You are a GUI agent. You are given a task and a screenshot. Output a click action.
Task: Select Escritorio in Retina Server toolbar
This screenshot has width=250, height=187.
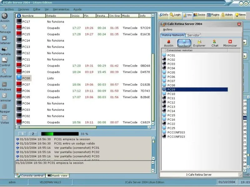point(184,43)
